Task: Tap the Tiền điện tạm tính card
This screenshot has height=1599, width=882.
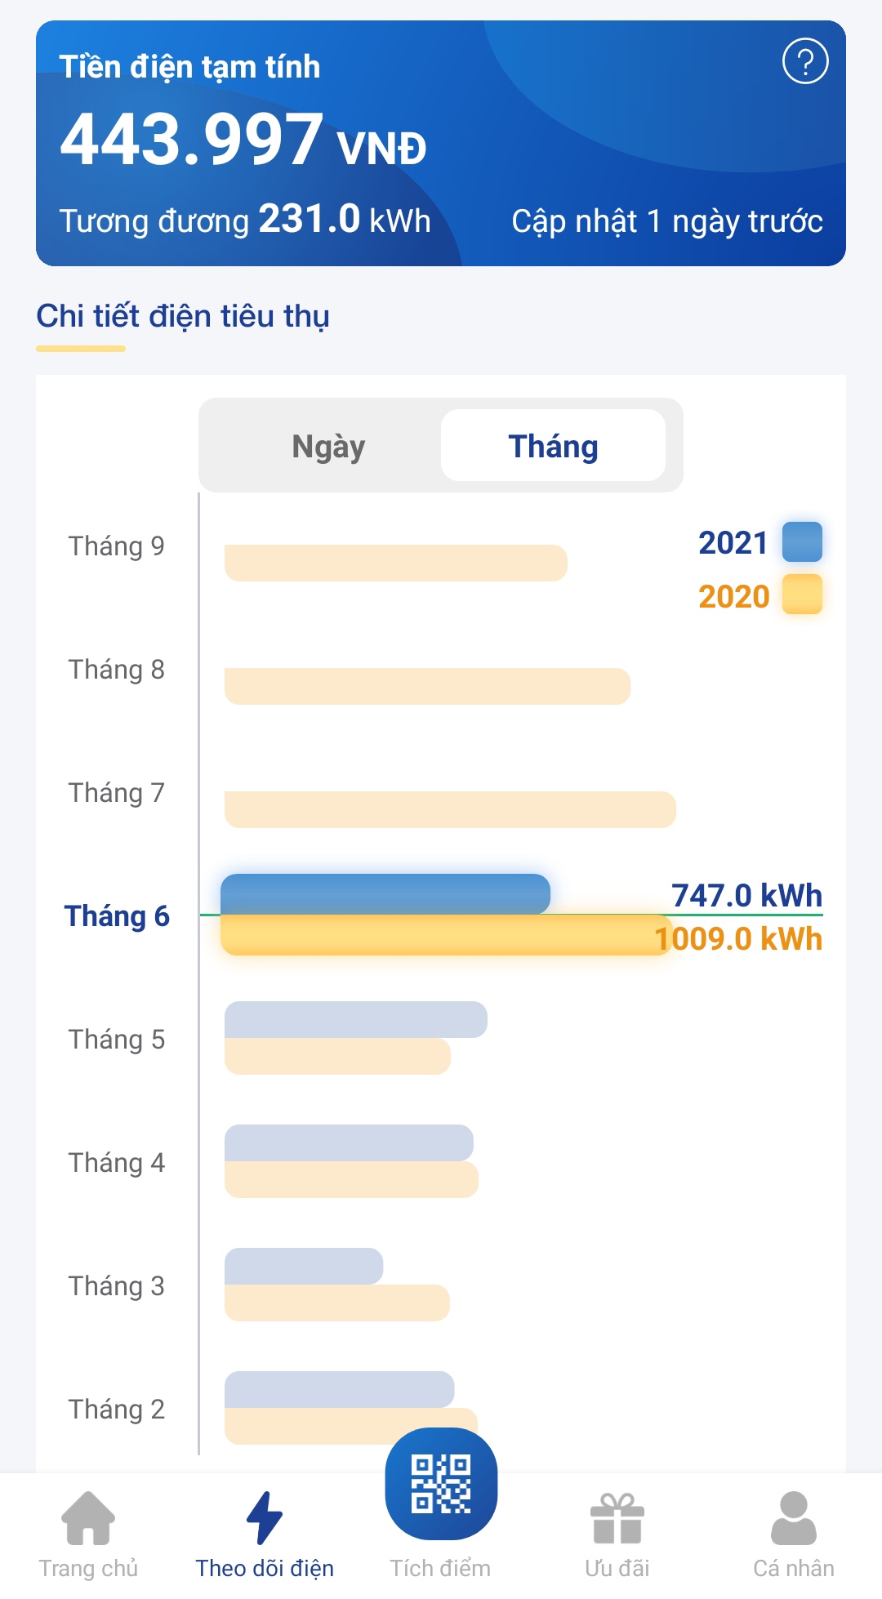Action: (x=441, y=143)
